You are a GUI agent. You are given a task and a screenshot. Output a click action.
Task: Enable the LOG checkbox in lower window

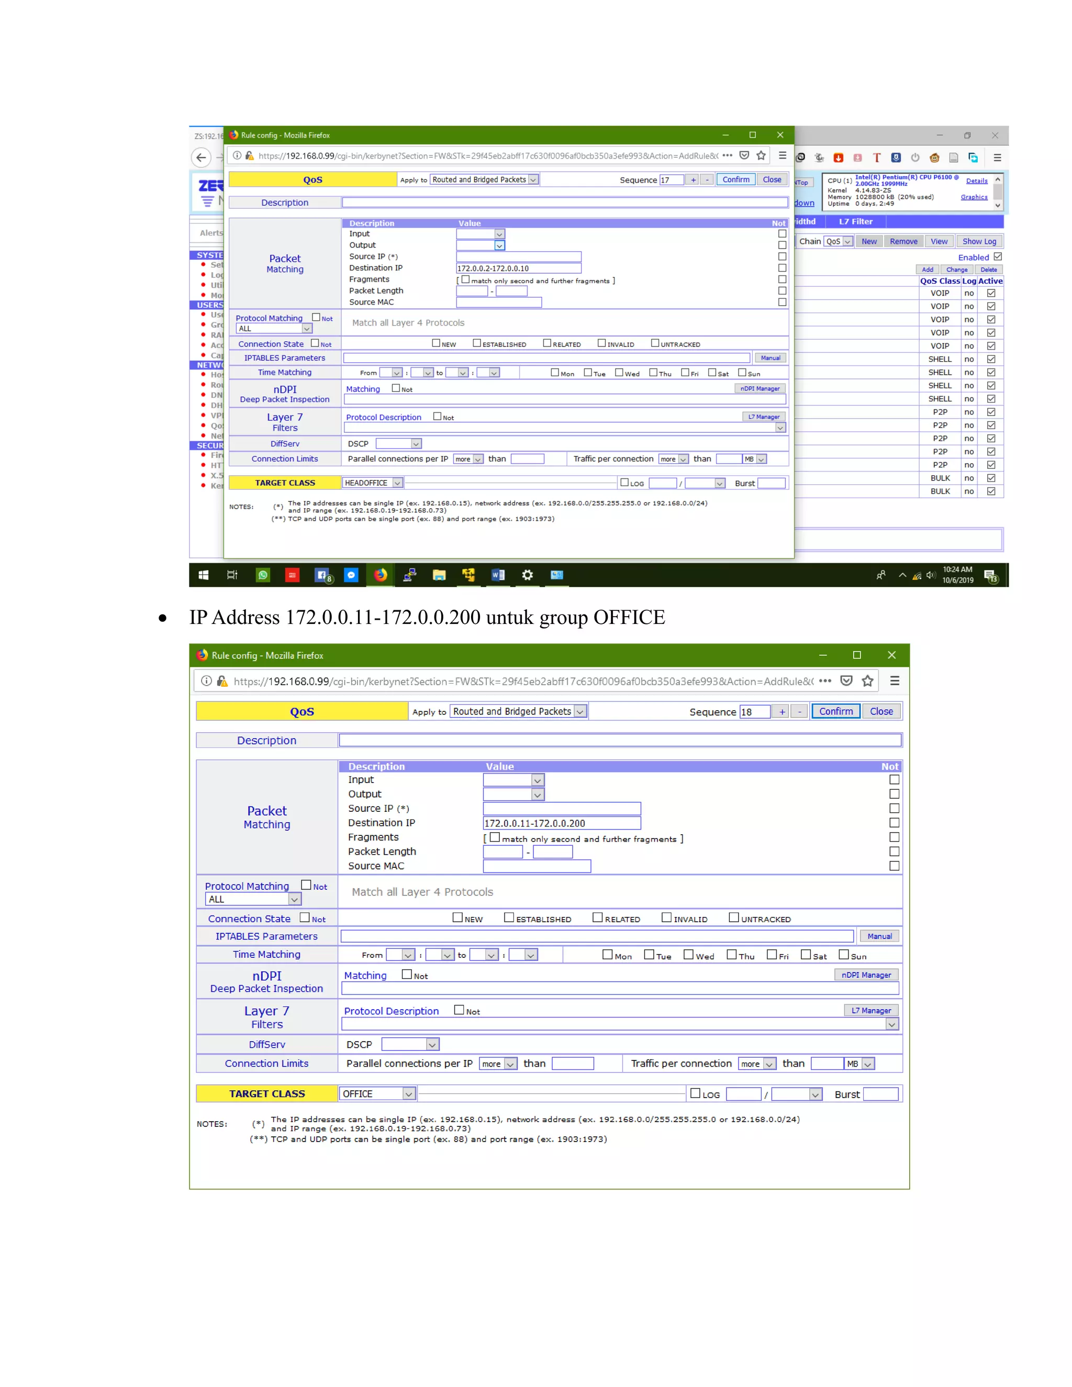coord(696,1093)
